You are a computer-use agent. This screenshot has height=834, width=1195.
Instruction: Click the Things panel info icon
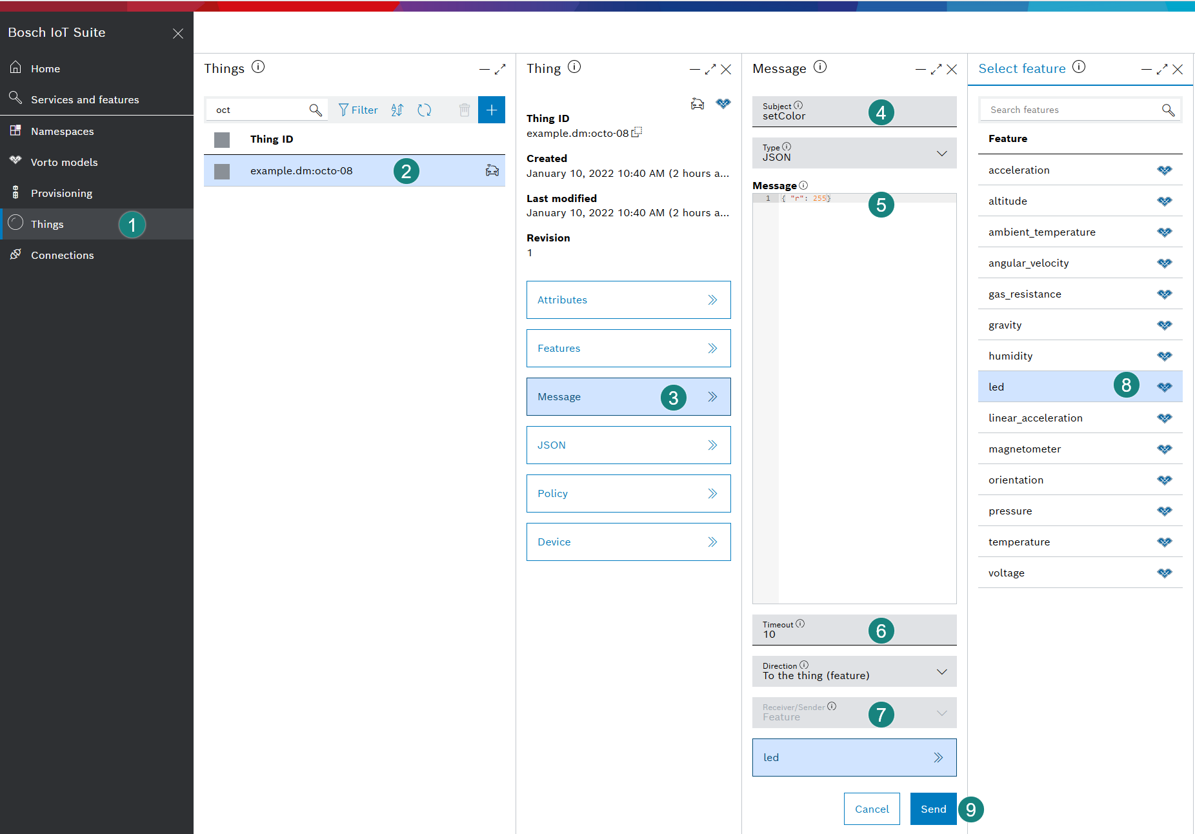pyautogui.click(x=258, y=66)
